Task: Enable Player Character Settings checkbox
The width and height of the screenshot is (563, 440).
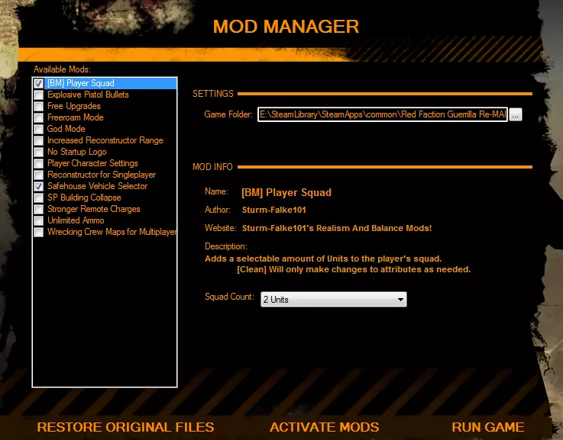Action: coord(39,164)
